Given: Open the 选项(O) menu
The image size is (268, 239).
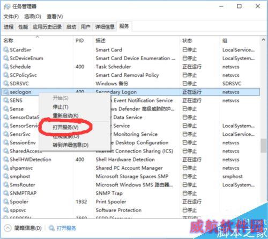Looking at the screenshot, I should tap(33, 17).
